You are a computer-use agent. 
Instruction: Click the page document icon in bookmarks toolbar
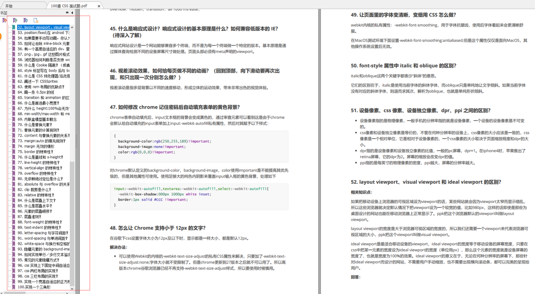pos(36,20)
